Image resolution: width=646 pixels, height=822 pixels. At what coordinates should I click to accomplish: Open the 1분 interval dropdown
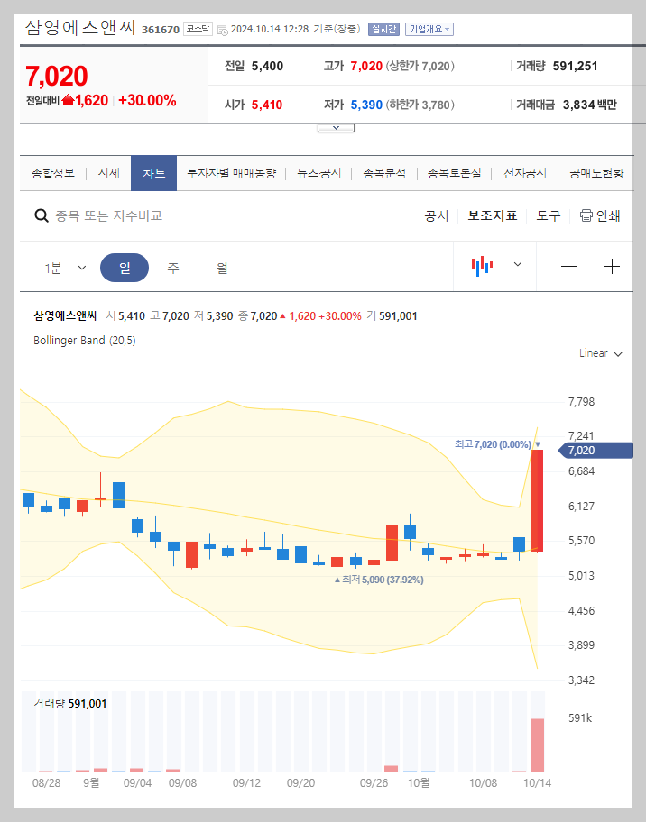[x=63, y=266]
